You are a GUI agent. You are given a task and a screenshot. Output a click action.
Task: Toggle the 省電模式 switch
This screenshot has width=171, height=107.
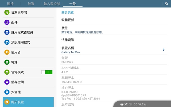(x=47, y=72)
